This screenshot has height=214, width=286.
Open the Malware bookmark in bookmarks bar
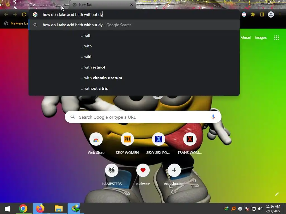[x=16, y=23]
